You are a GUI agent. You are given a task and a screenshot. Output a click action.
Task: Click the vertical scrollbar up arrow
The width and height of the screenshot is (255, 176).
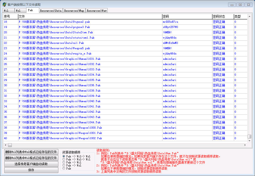[249, 16]
